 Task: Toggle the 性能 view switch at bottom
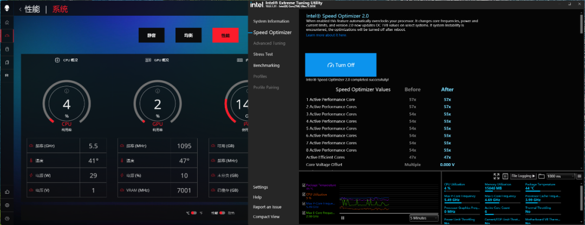223,213
